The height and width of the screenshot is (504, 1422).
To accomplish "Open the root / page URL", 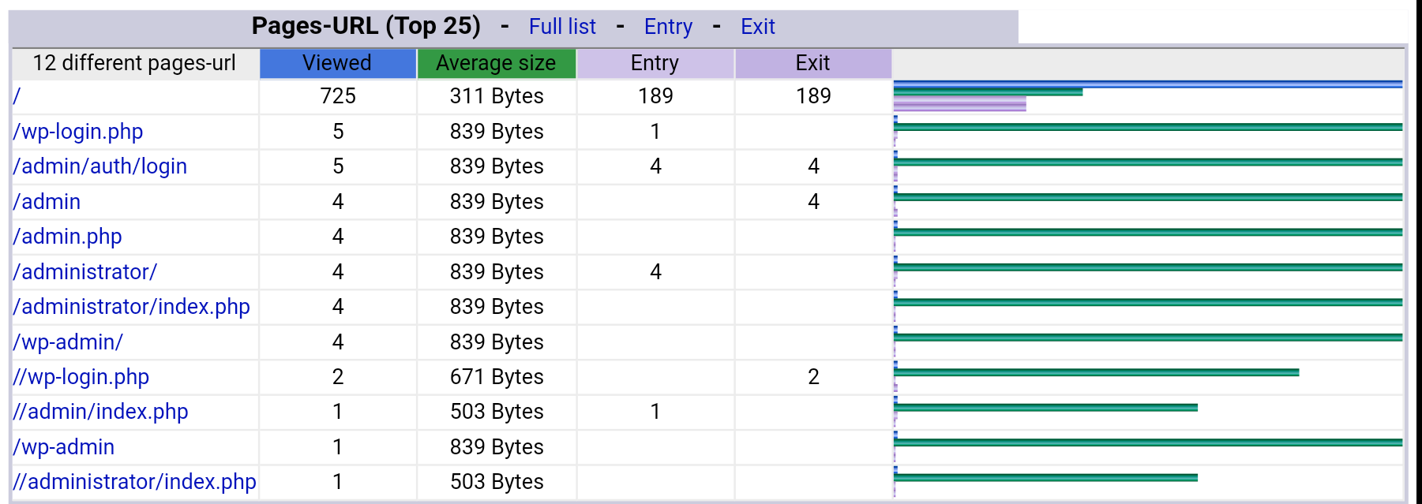I will (x=17, y=96).
